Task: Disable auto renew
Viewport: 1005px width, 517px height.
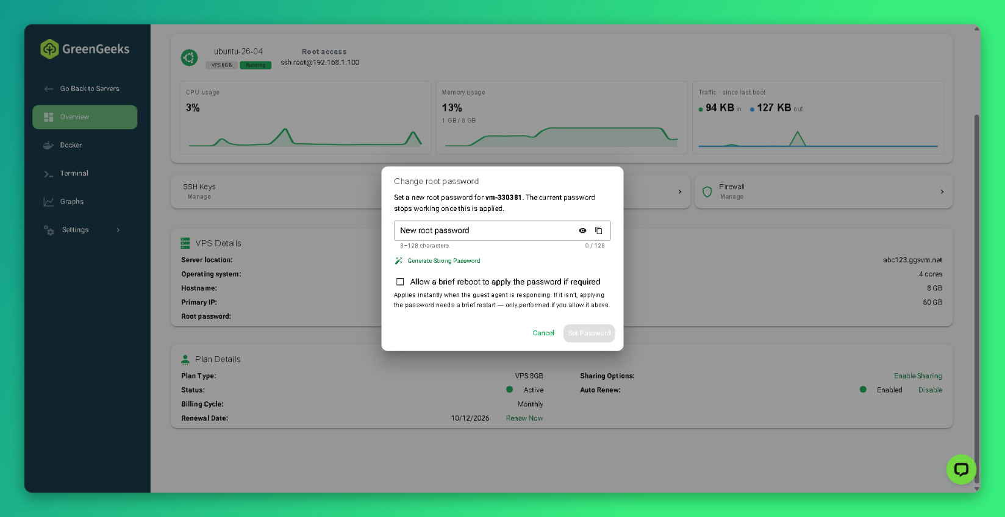Action: pyautogui.click(x=930, y=390)
